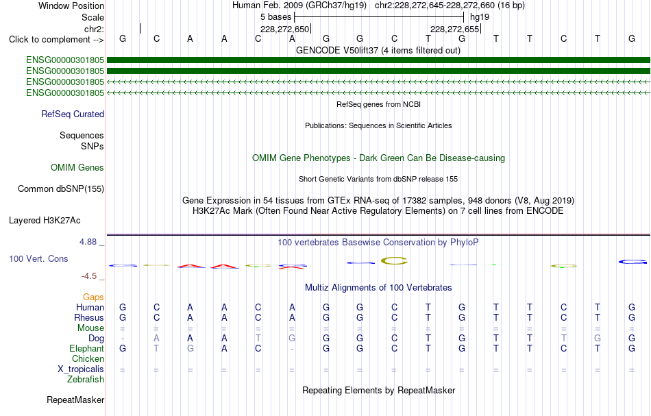Image resolution: width=651 pixels, height=416 pixels.
Task: Click the -4.5 PhyloP lower value
Action: [89, 276]
